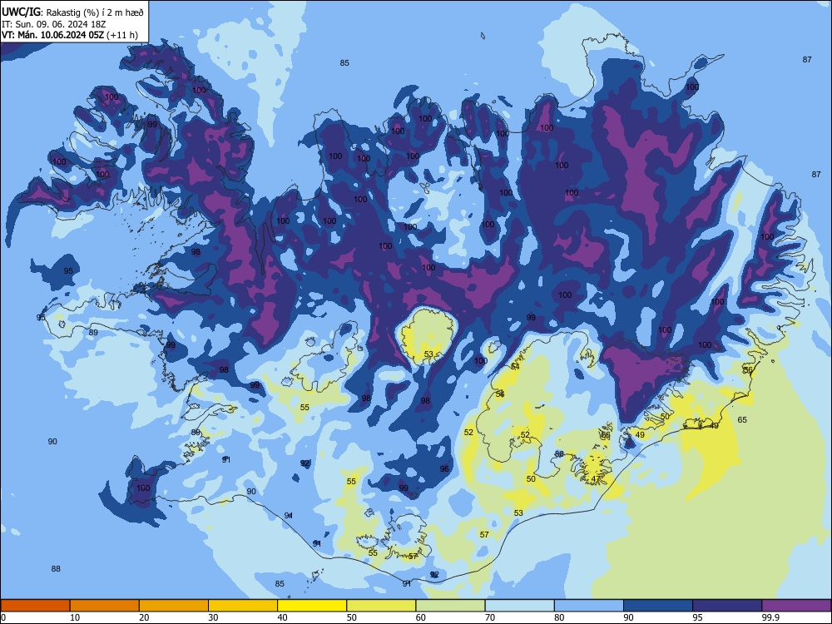Image resolution: width=832 pixels, height=624 pixels.
Task: Pick the 95–99.9 indigo legend swatch
Action: (727, 606)
